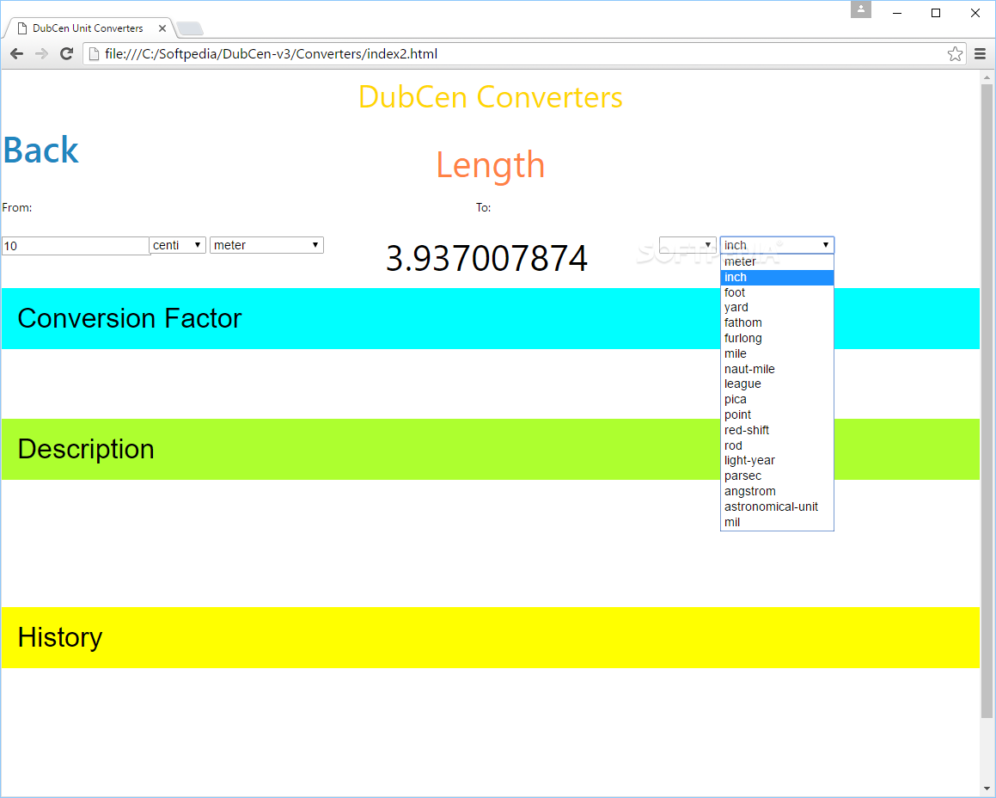
Task: Choose fathom from the unit list
Action: (x=777, y=323)
